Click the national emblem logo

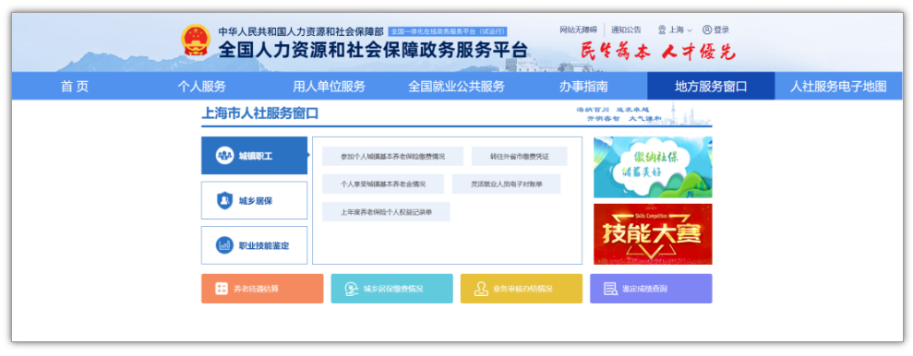pos(195,41)
